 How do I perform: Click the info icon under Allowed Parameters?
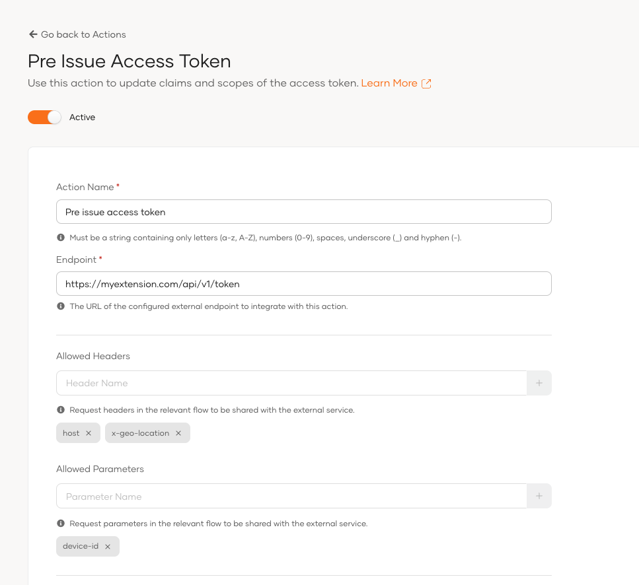tap(60, 523)
